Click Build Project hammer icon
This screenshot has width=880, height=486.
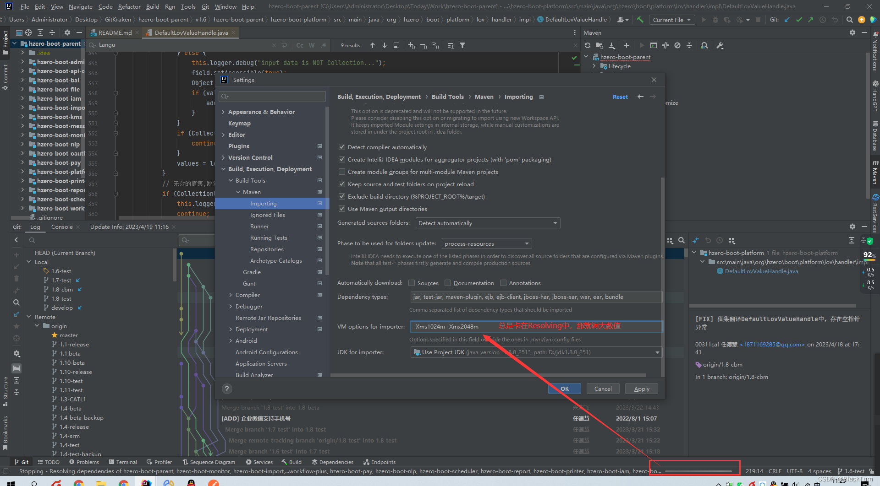click(640, 20)
